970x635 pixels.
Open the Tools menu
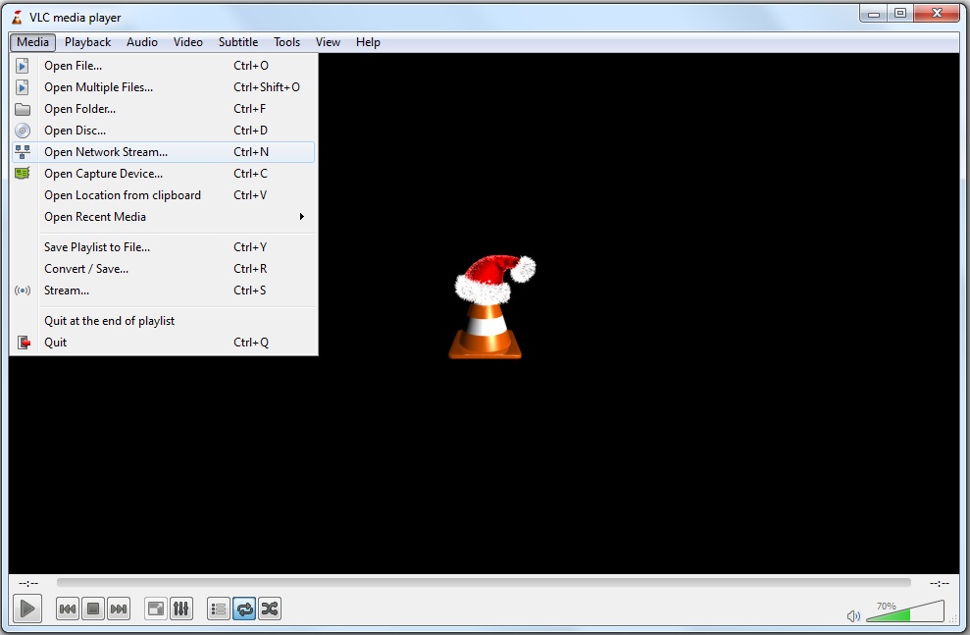[287, 42]
